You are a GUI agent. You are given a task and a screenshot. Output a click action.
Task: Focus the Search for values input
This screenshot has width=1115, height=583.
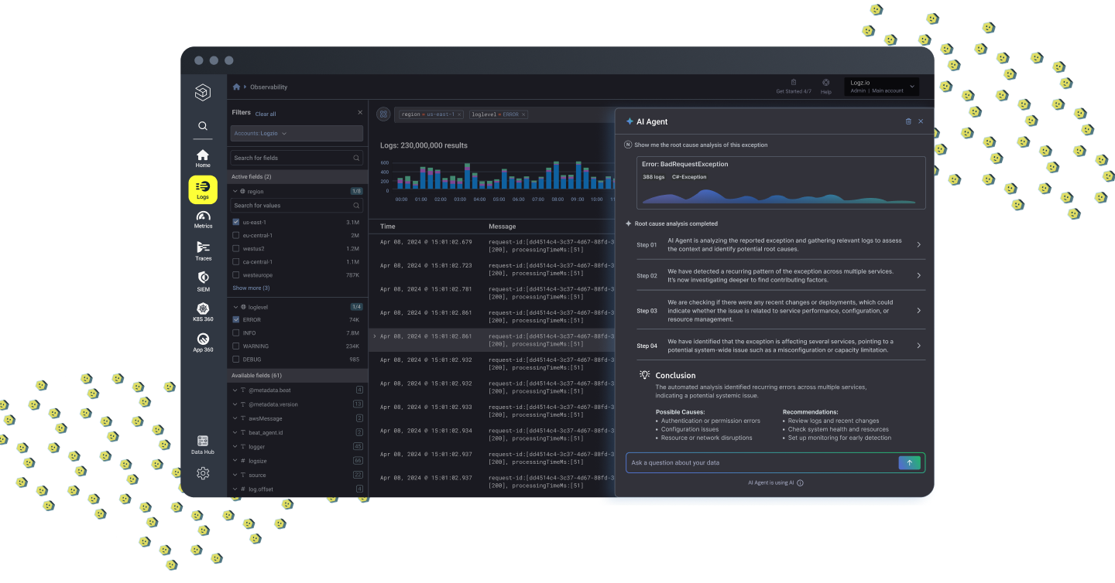297,206
